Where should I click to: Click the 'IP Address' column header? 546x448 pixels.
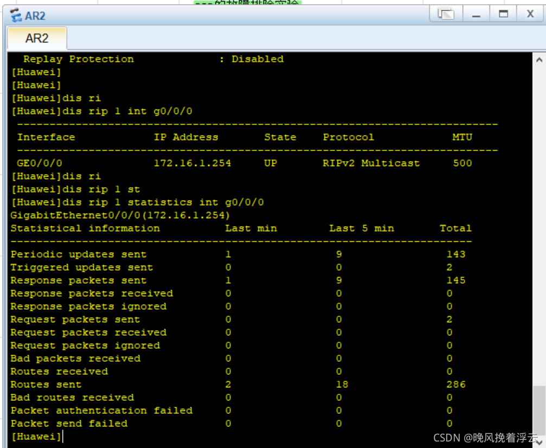(186, 137)
